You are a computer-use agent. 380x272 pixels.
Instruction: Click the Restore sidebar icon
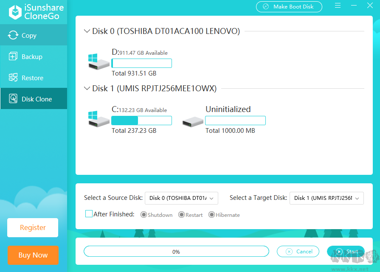click(13, 78)
